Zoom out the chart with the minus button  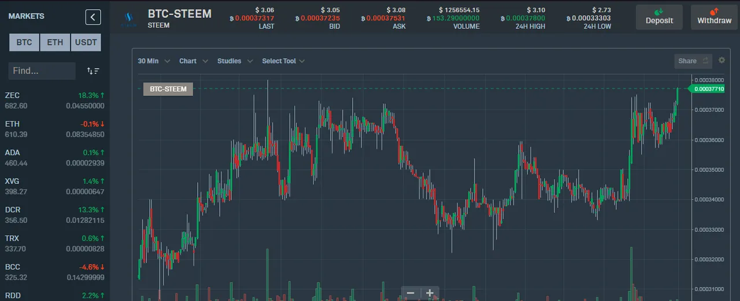point(410,293)
